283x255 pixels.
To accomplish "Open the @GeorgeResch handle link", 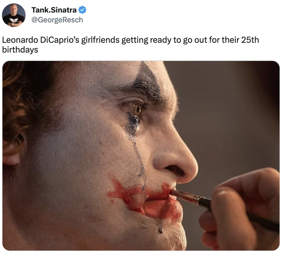I will tap(57, 19).
